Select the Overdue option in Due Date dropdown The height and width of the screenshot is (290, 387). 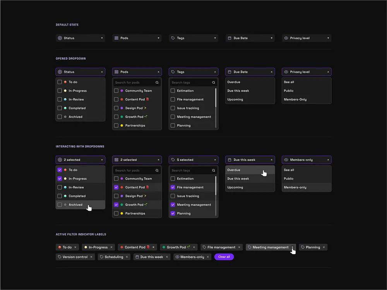(x=234, y=82)
